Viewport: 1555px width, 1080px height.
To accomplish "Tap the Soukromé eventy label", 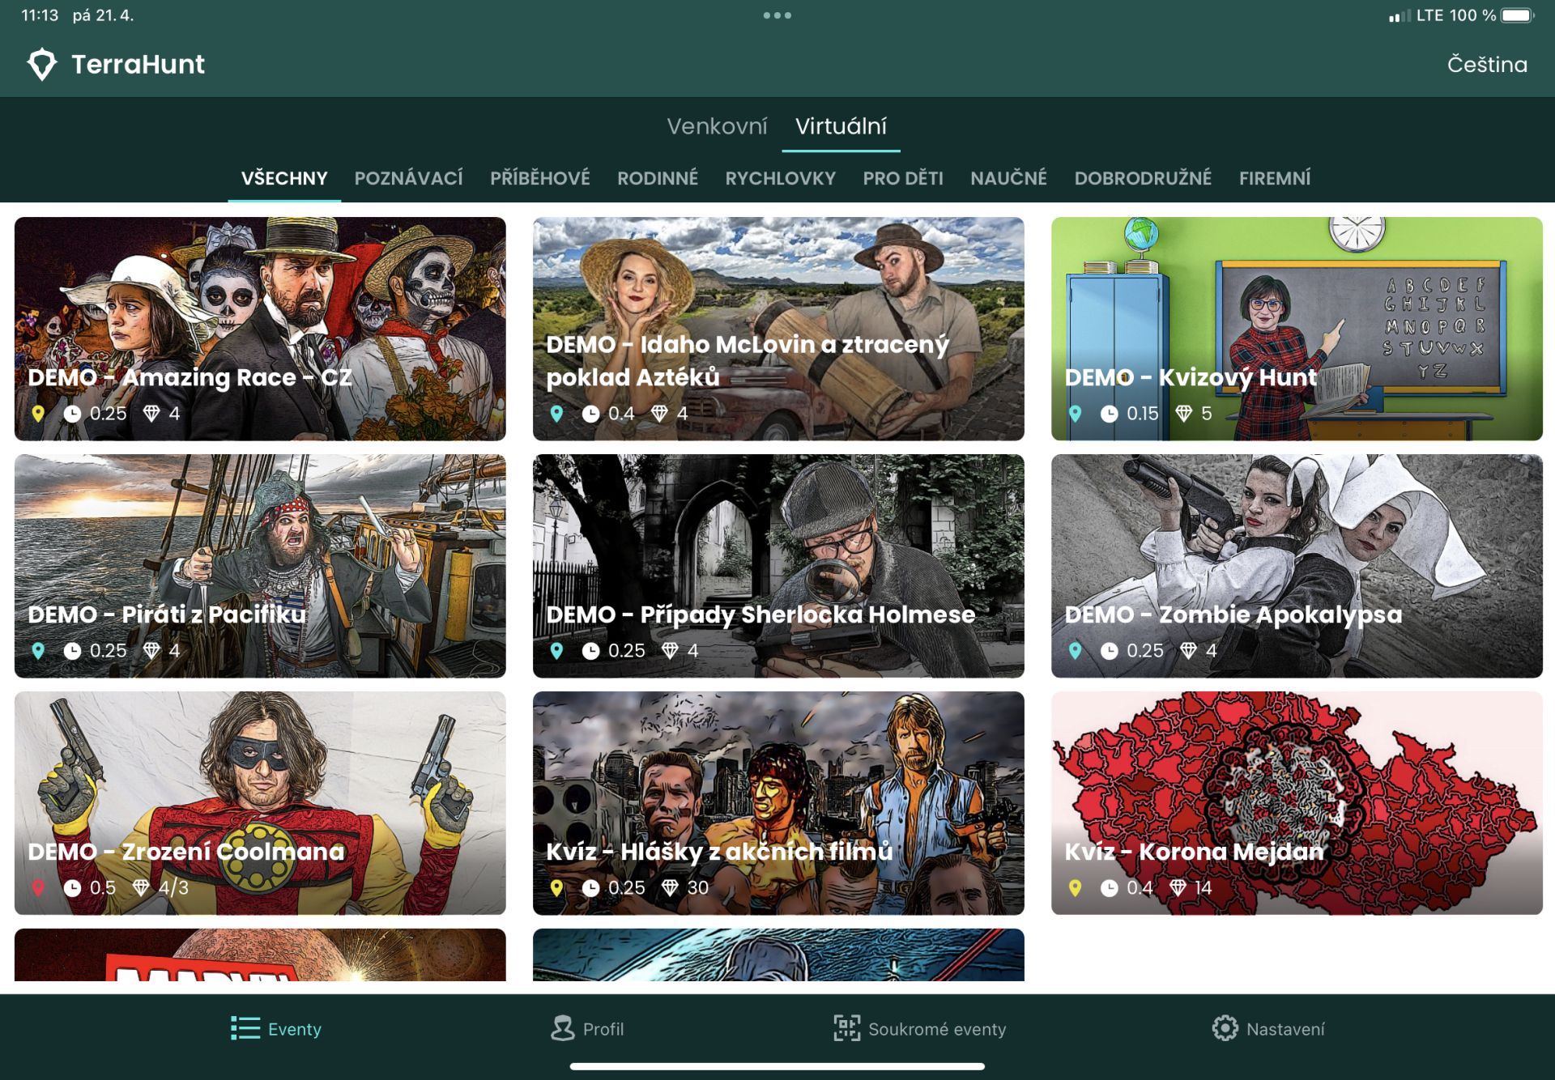I will pyautogui.click(x=937, y=1029).
